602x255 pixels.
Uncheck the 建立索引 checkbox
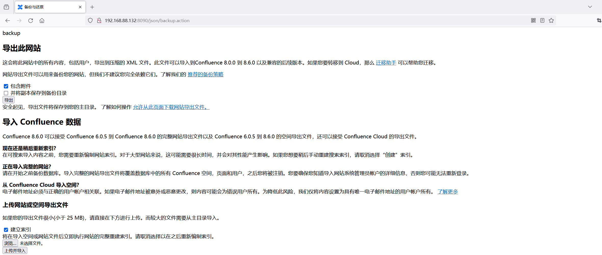pos(6,230)
